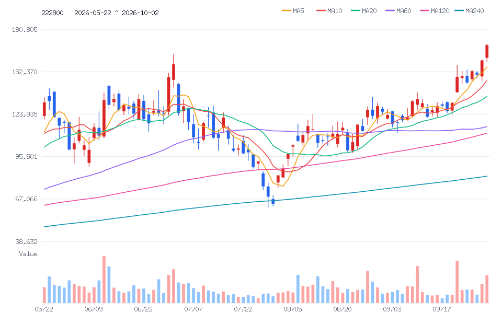Click the 08/20 date axis label
This screenshot has height=324, width=502.
click(342, 309)
